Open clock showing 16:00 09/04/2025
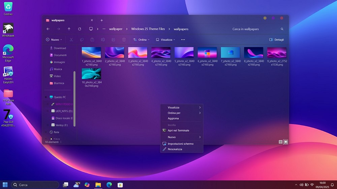Image resolution: width=337 pixels, height=189 pixels. pyautogui.click(x=322, y=185)
